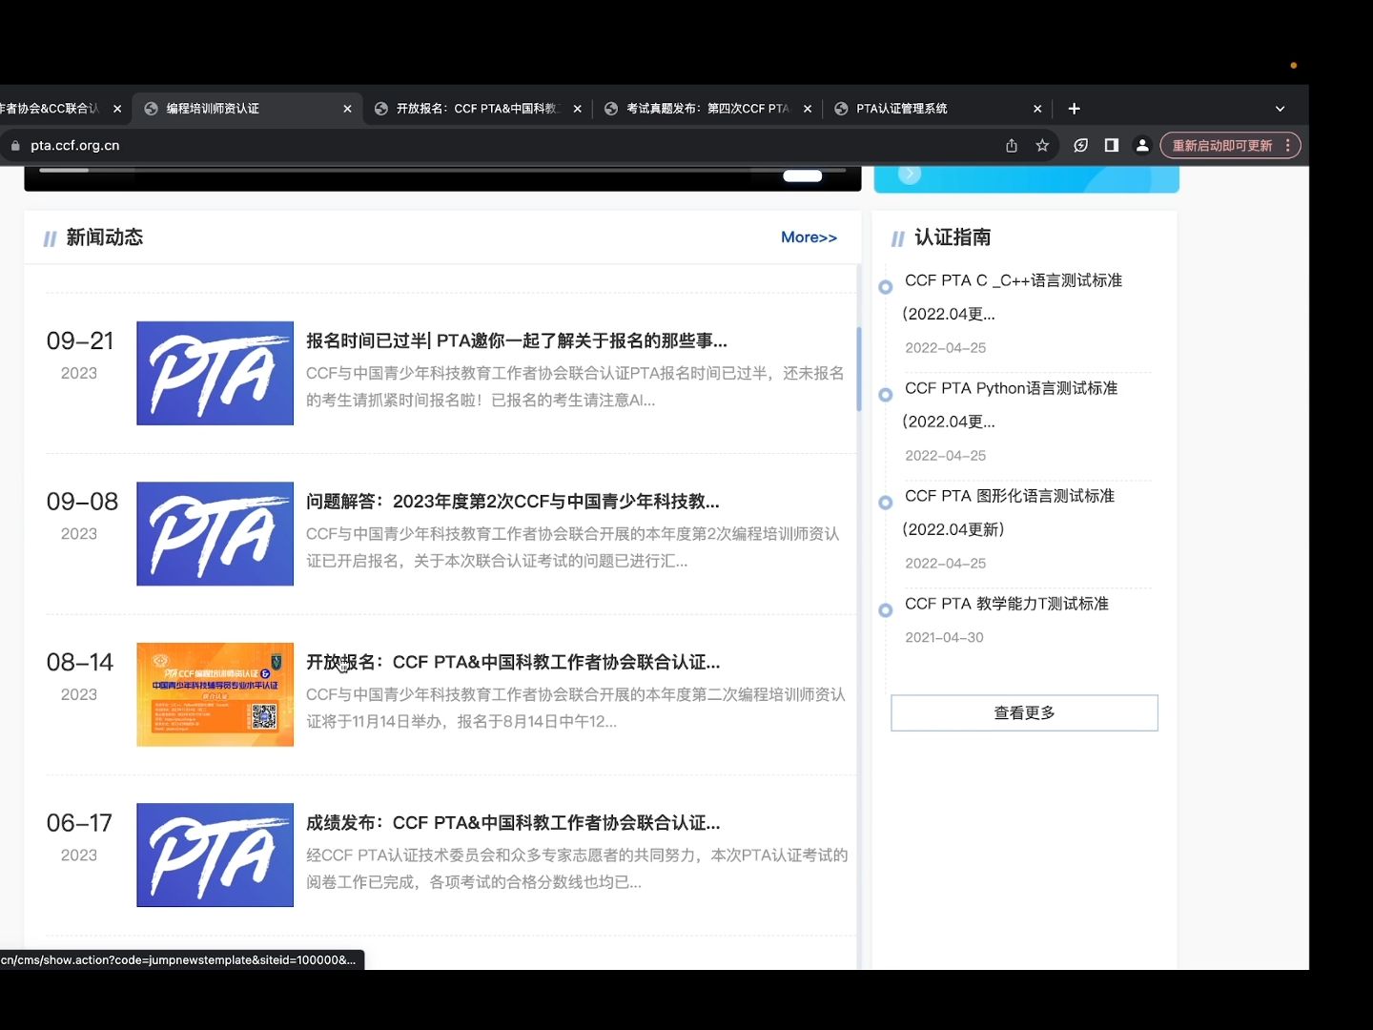Click date 09–21 2023
This screenshot has height=1030, width=1373.
tap(80, 355)
